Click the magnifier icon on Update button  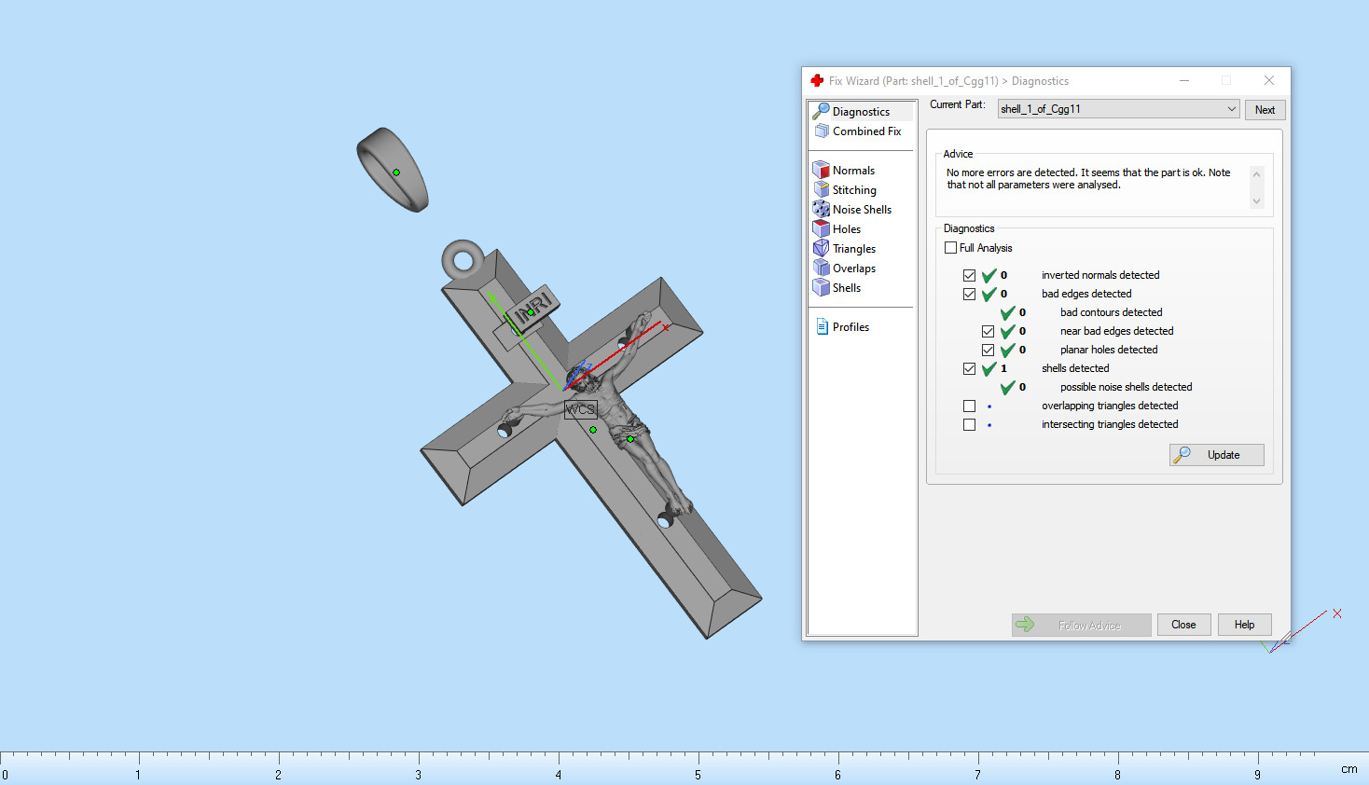1182,455
